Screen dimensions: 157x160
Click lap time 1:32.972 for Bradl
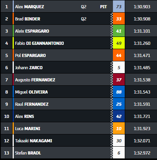142,153
